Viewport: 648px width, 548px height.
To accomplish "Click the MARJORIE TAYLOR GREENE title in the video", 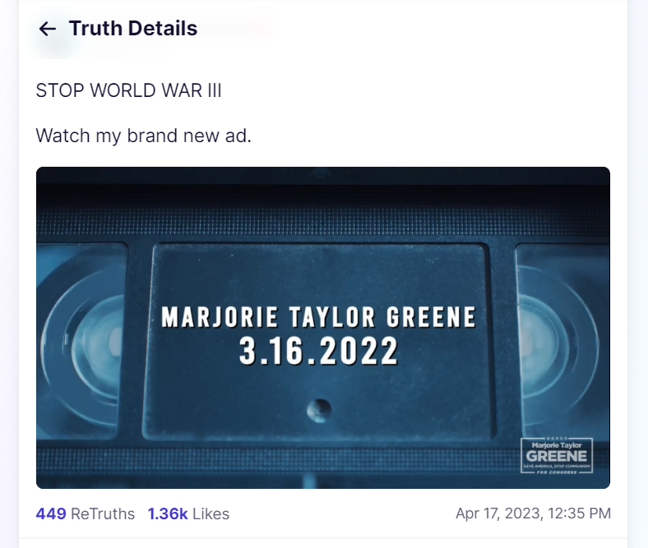I will click(x=318, y=317).
